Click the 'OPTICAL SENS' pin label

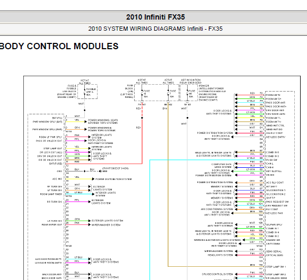[275, 255]
